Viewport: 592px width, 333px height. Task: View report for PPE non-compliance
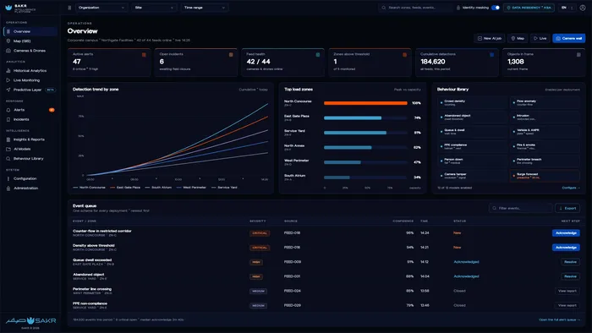tap(567, 305)
